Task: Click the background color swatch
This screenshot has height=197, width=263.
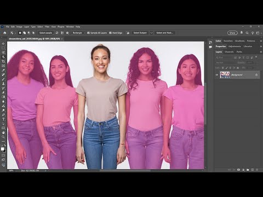Action: (x=4, y=150)
